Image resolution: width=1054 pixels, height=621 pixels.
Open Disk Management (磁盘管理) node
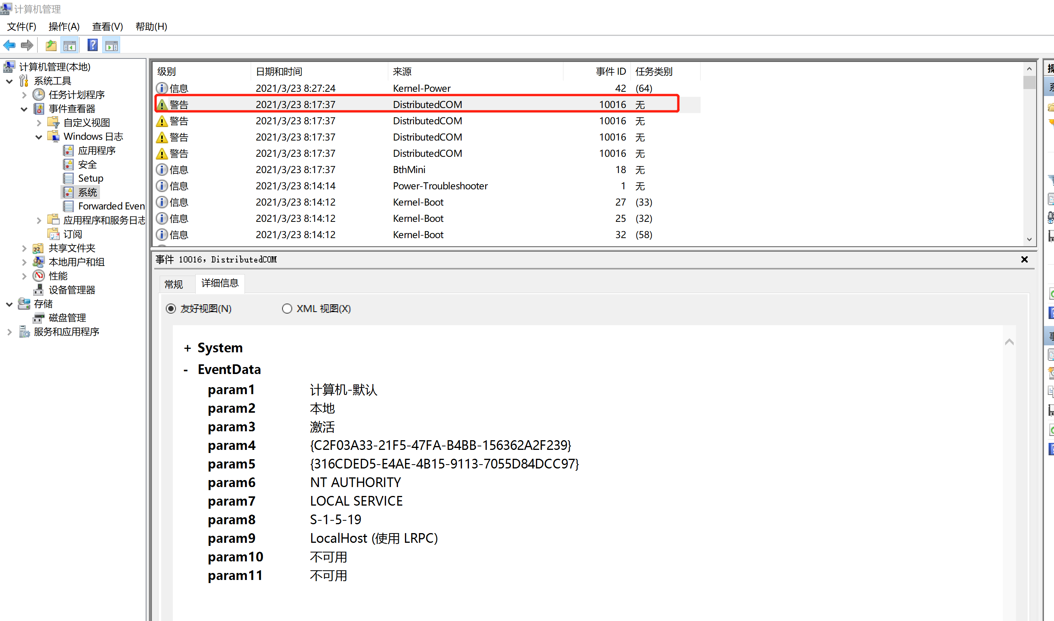pos(67,317)
